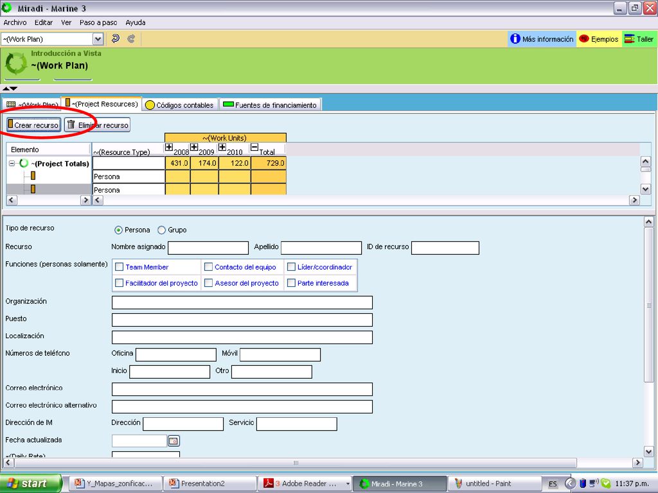
Task: Click the Localización text field
Action: (x=242, y=337)
